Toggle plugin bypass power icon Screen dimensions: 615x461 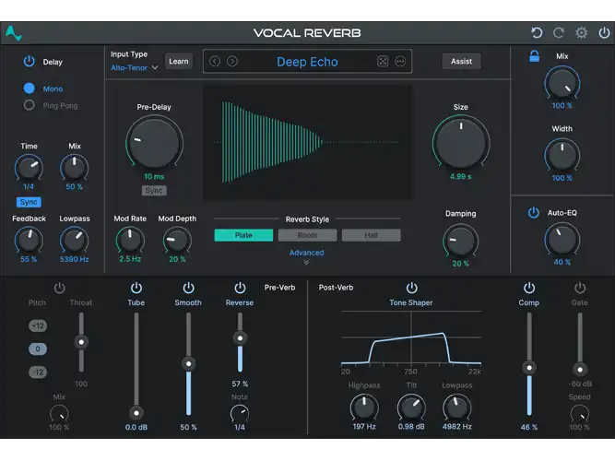604,32
